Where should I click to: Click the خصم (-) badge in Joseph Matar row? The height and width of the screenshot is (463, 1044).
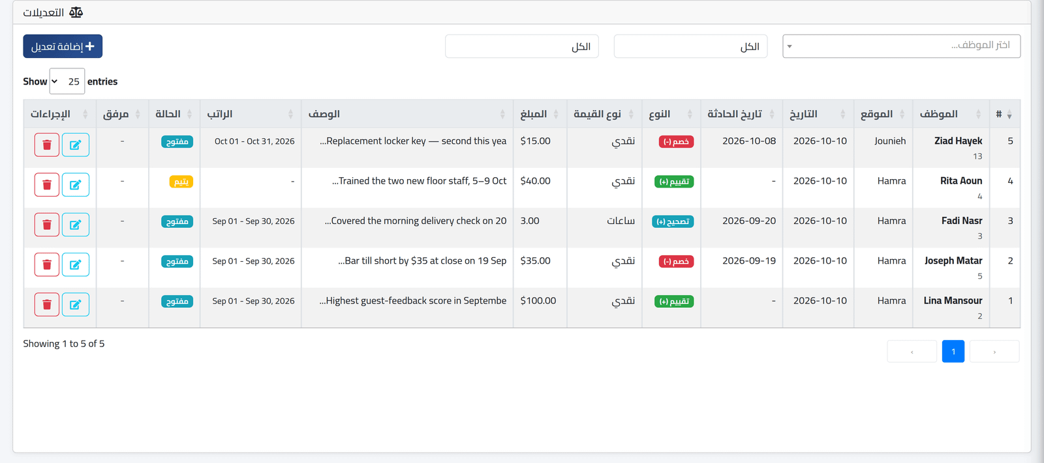(x=676, y=262)
